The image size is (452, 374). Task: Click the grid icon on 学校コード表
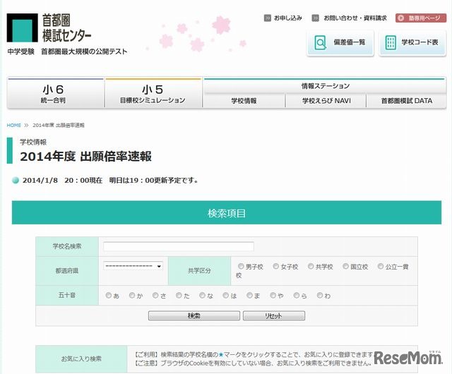point(391,42)
